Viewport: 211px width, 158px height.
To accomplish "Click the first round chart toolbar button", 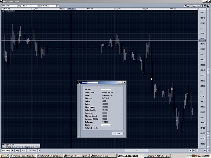I will pos(202,6).
